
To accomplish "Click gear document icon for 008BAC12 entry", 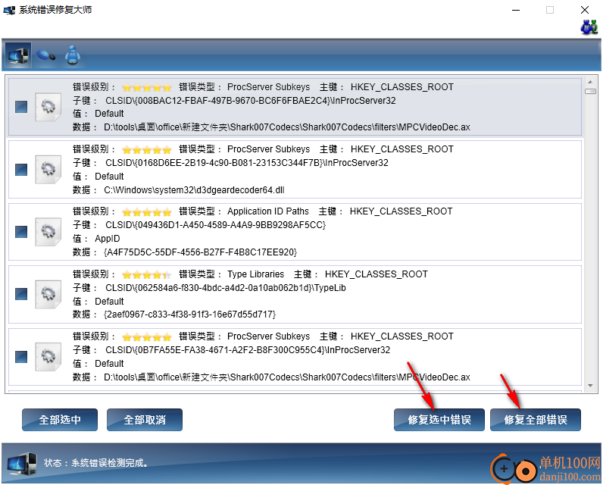I will point(48,107).
